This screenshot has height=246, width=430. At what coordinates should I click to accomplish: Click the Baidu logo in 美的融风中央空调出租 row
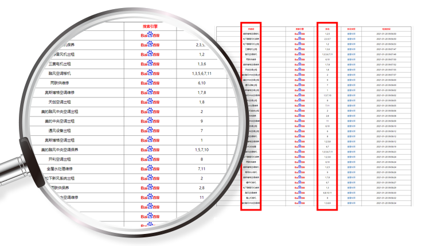click(150, 111)
